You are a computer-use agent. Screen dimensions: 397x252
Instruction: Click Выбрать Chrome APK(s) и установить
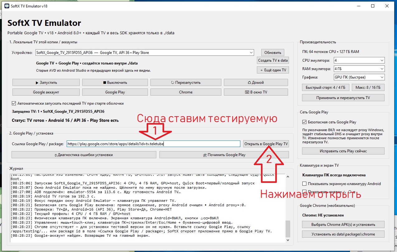(343, 225)
